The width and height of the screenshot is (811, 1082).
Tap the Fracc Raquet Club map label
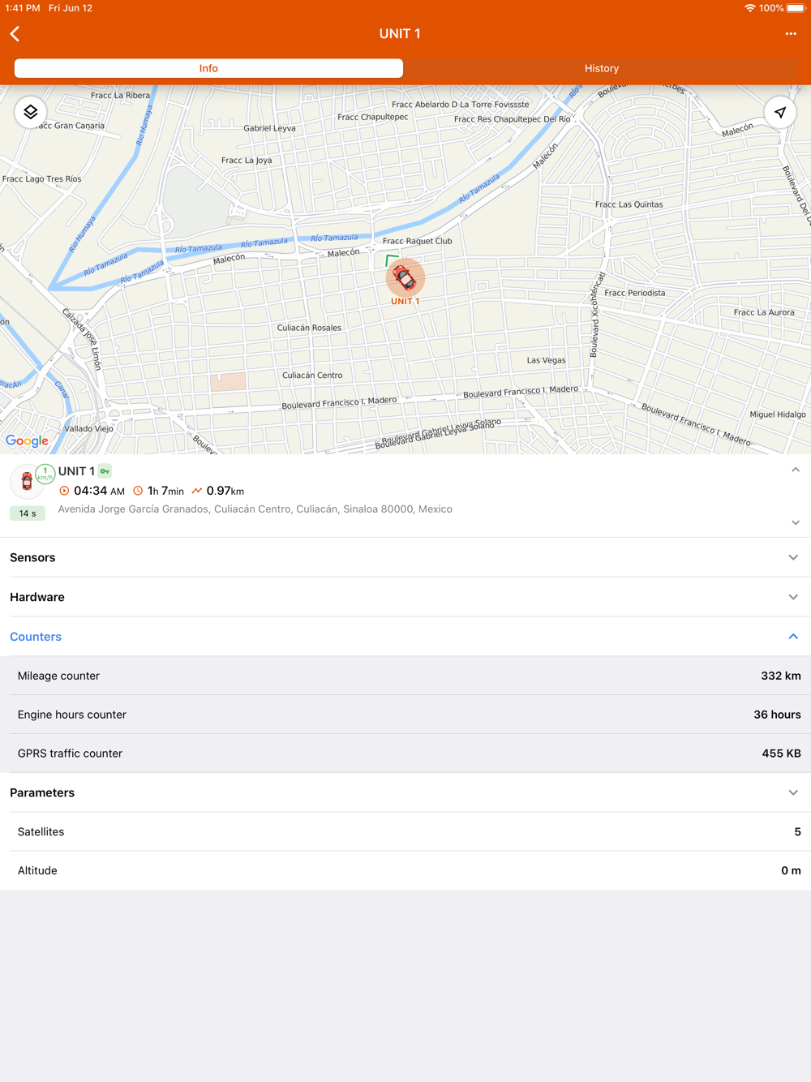(418, 241)
